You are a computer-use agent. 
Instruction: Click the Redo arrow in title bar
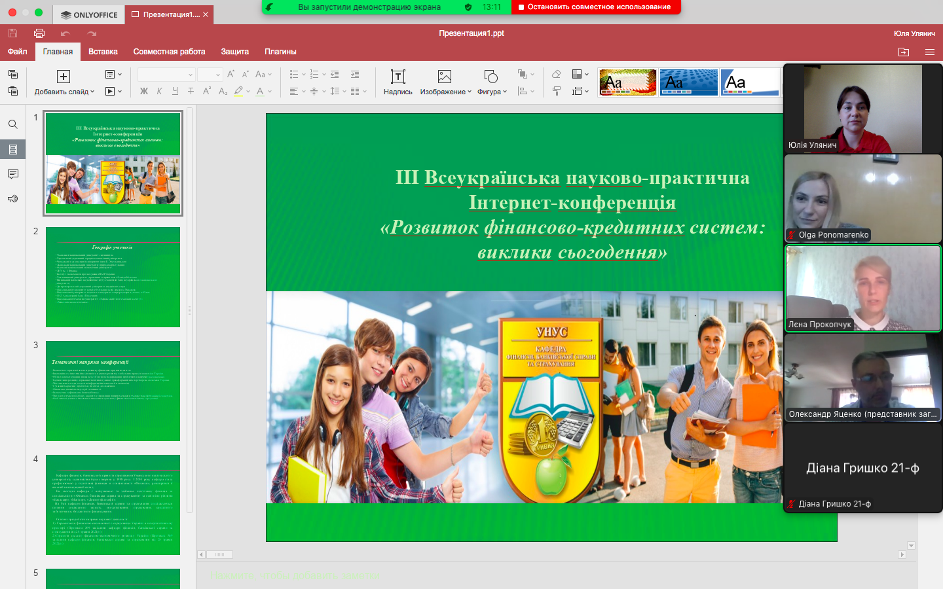[92, 33]
